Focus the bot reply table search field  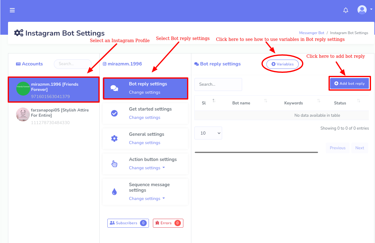click(218, 84)
